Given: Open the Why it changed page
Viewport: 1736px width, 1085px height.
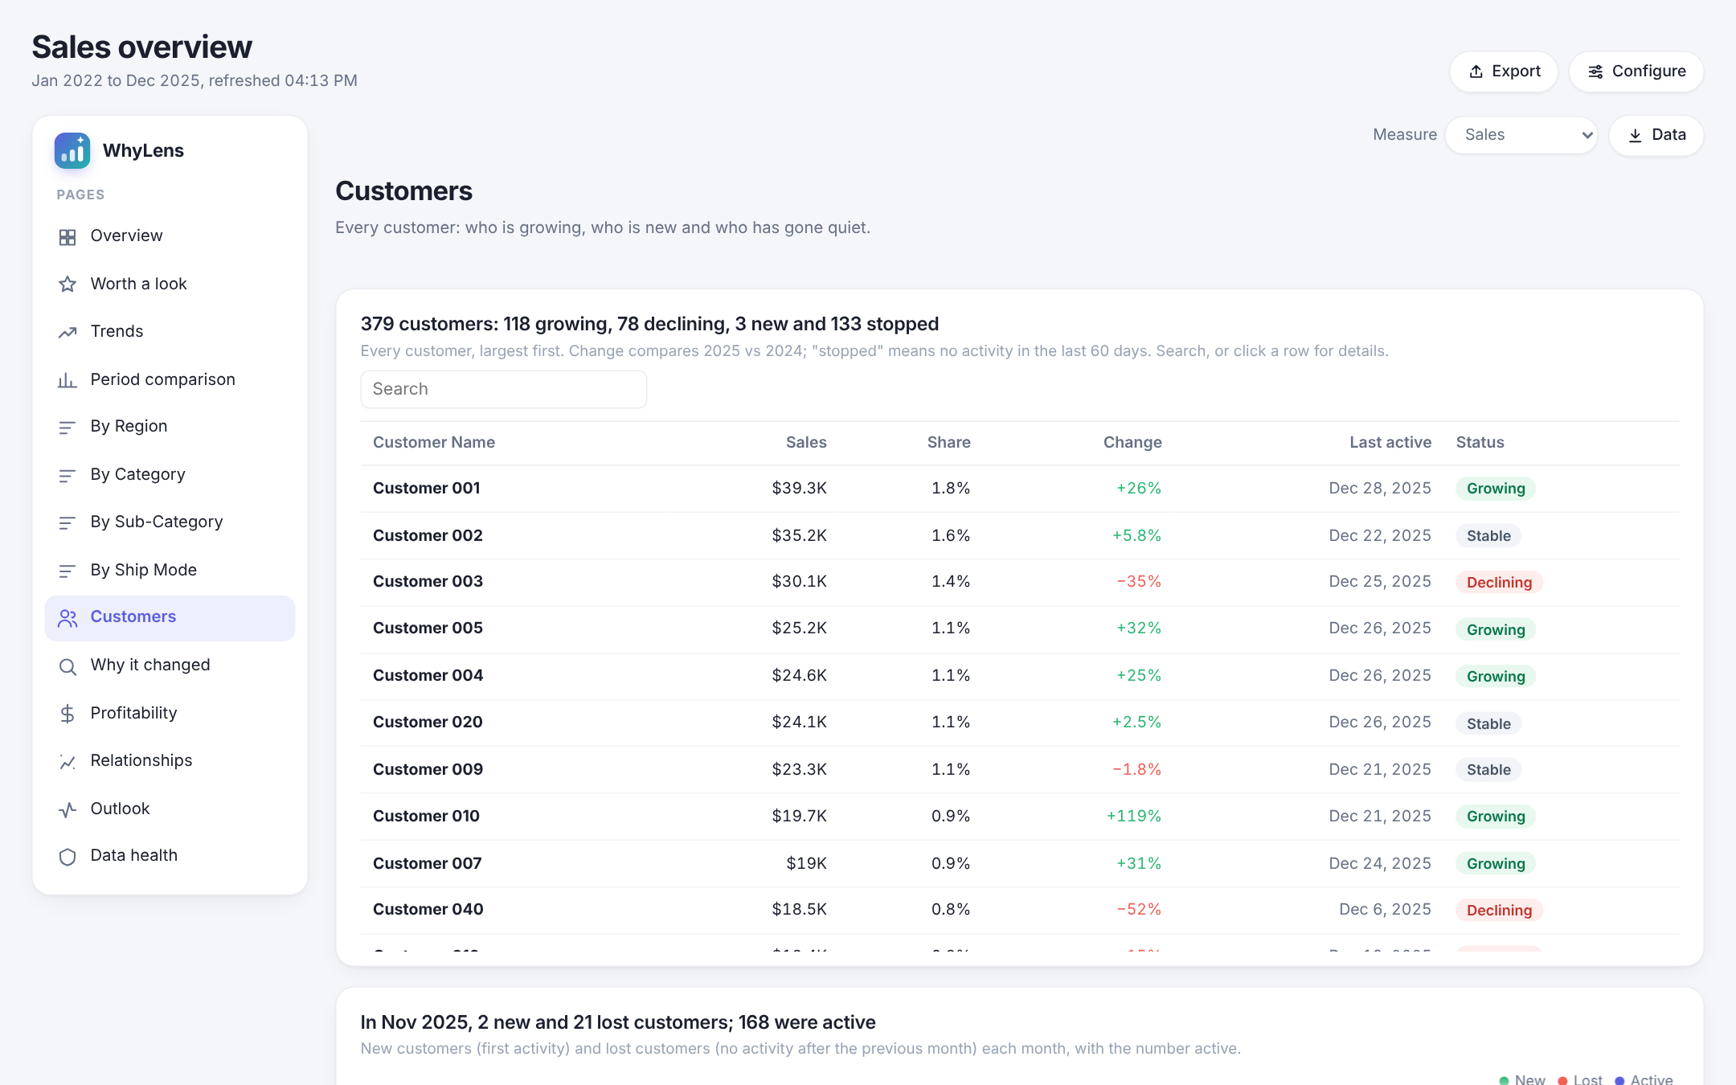Looking at the screenshot, I should tap(170, 665).
